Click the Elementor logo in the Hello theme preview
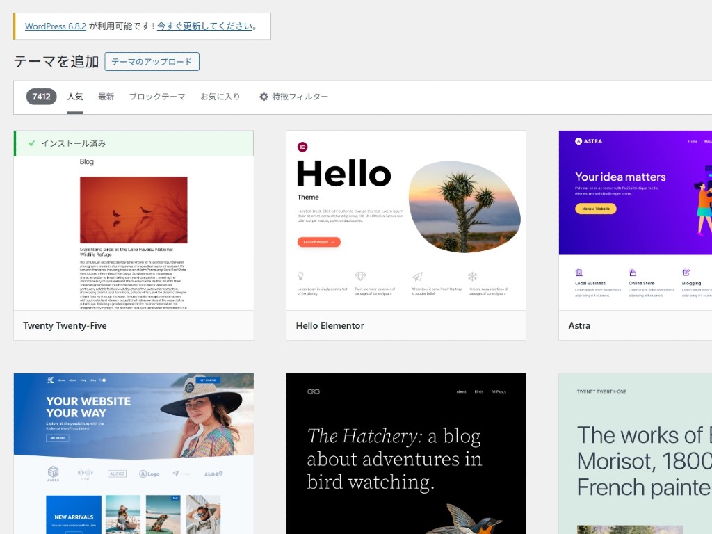Image resolution: width=712 pixels, height=534 pixels. tap(302, 147)
